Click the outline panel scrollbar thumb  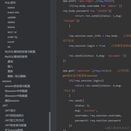(50, 122)
